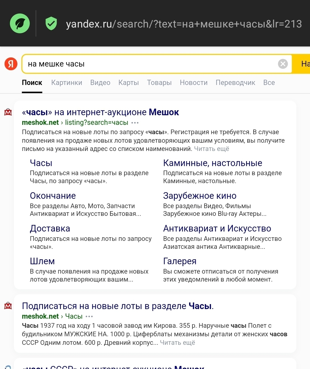Open the site security shield icon

(x=51, y=23)
